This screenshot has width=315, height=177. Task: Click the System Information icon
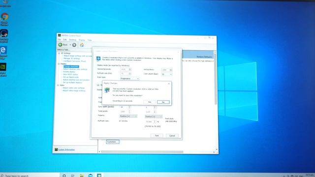56,149
